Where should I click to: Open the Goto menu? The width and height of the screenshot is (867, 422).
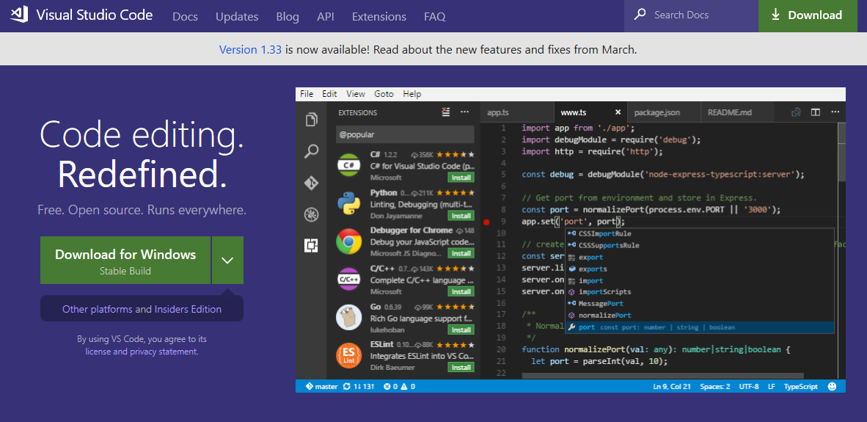[384, 94]
